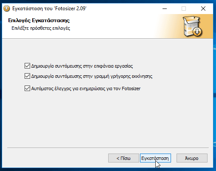The image size is (216, 171).
Task: Click the horizontal separator line above buttons
Action: click(108, 148)
